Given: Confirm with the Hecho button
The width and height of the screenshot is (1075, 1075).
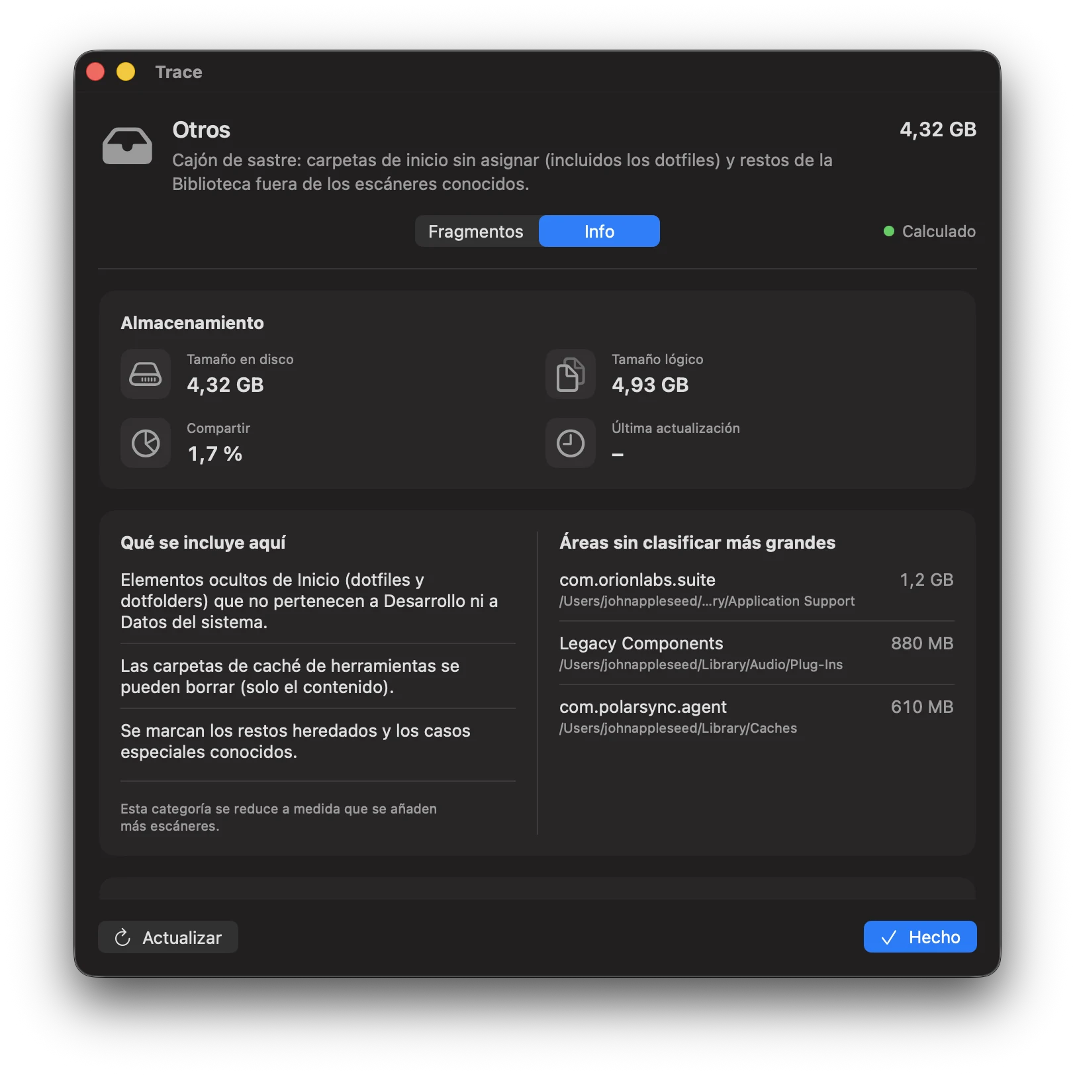Looking at the screenshot, I should 920,937.
